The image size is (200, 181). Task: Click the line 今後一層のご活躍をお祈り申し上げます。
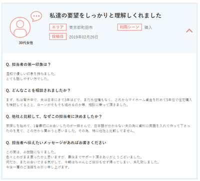tap(38, 167)
